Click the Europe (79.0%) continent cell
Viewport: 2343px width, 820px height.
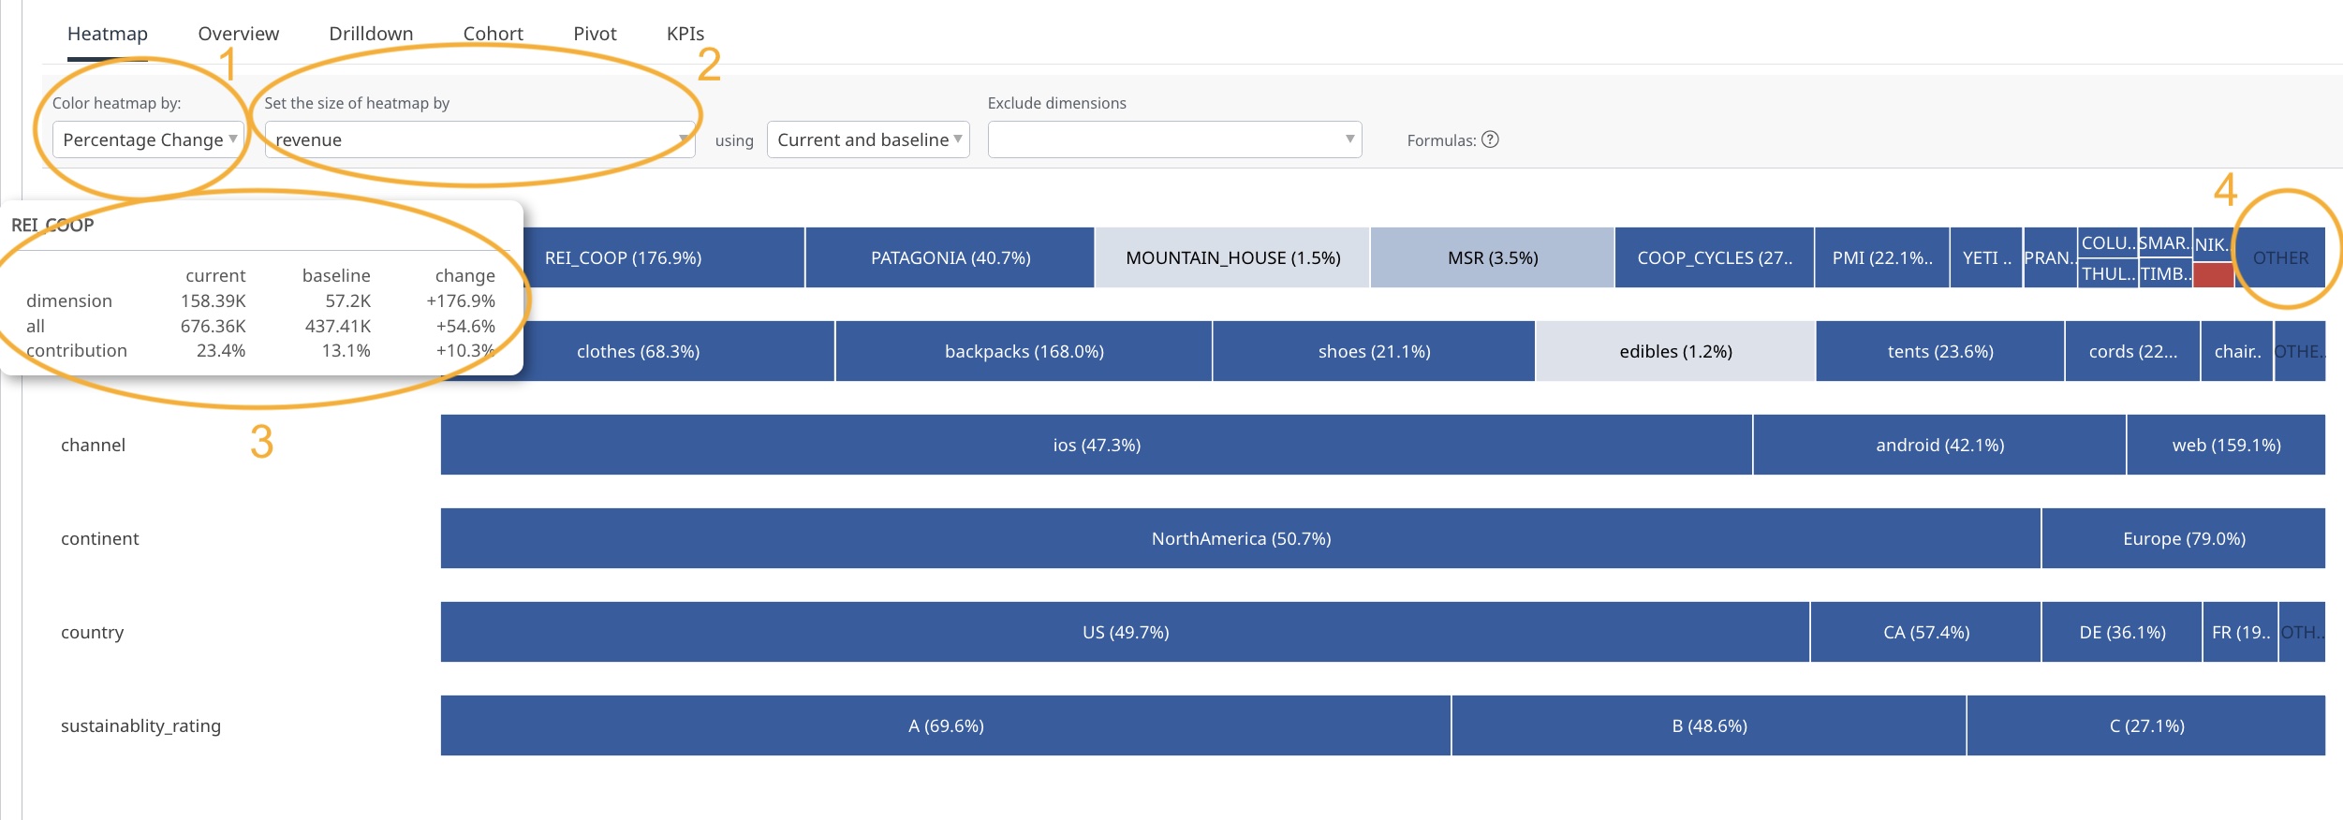click(x=2183, y=538)
